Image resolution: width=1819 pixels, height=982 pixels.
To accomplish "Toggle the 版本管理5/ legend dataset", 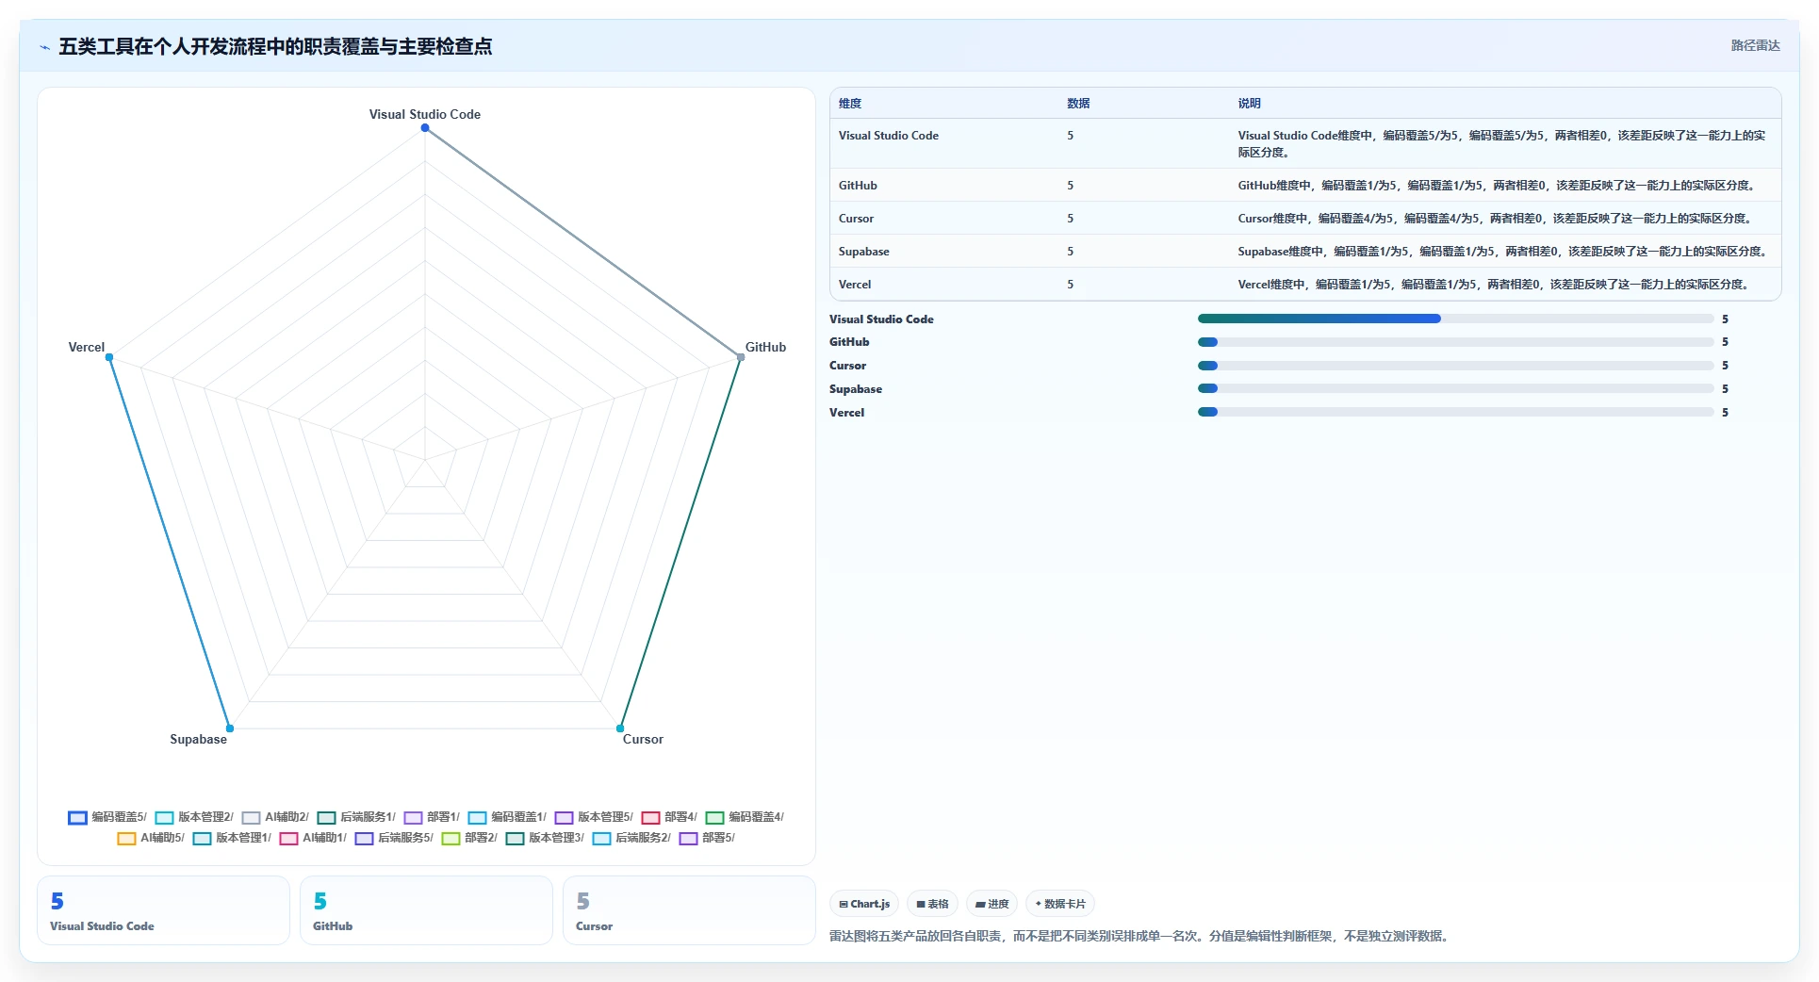I will (x=594, y=817).
